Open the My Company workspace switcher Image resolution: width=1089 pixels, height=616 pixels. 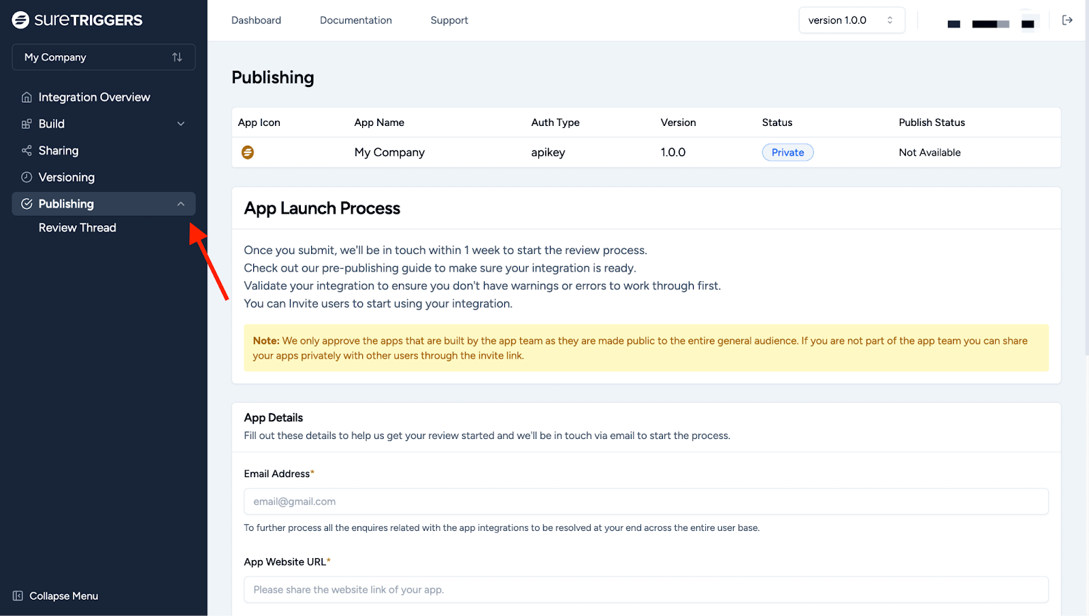pyautogui.click(x=103, y=57)
